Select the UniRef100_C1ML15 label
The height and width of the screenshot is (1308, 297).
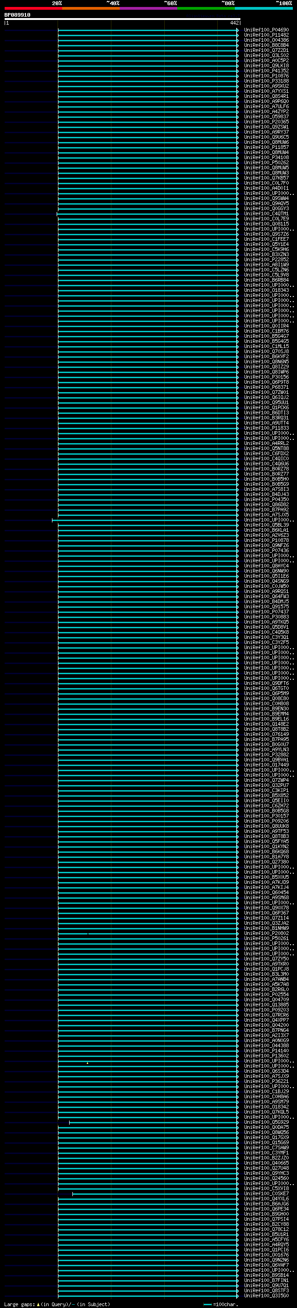coord(266,346)
